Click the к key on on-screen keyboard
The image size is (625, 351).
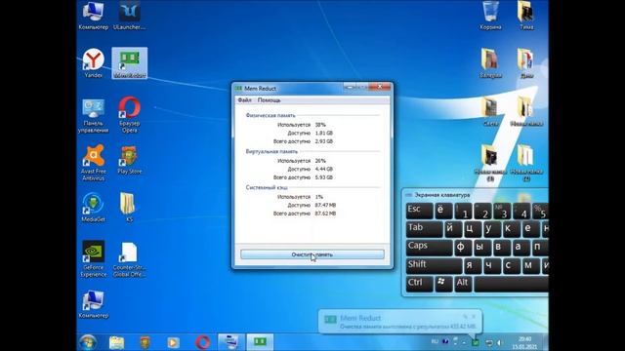click(512, 229)
